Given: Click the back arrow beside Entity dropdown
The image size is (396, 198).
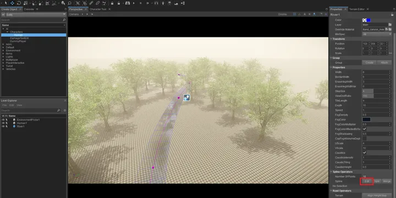Looking at the screenshot, I should click(3, 15).
